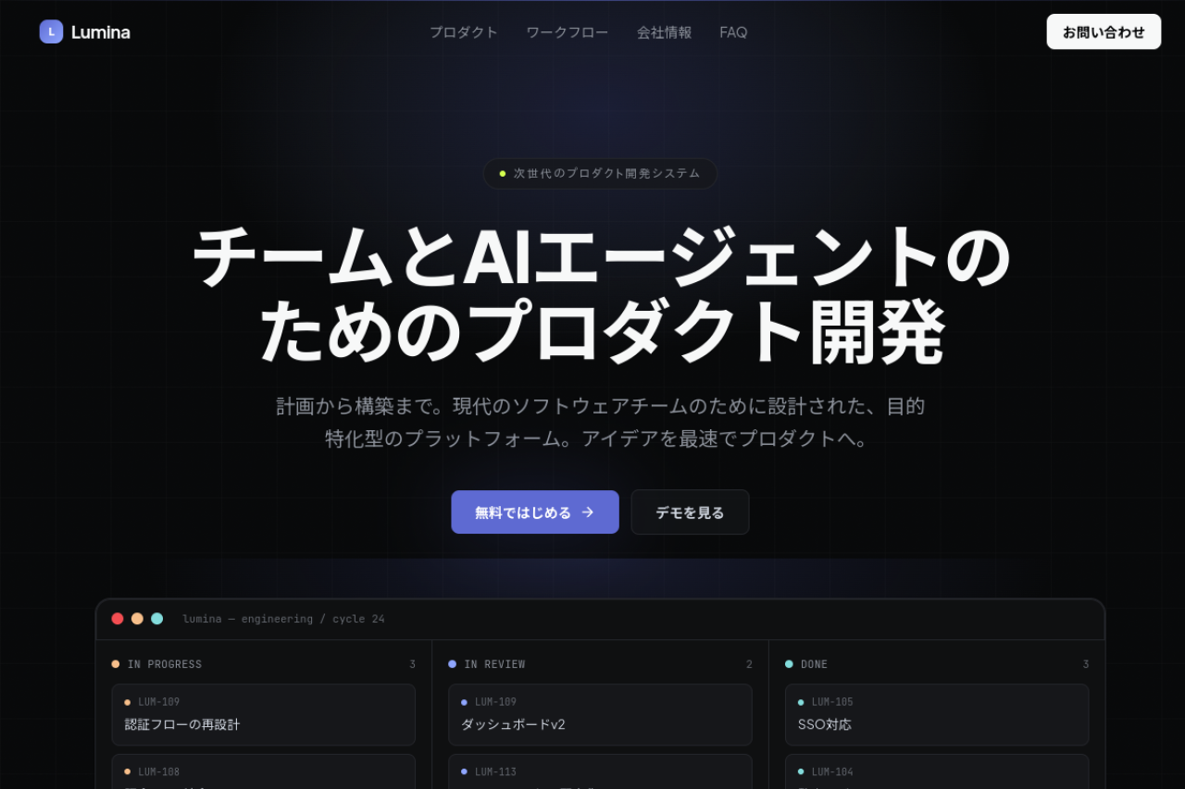1185x789 pixels.
Task: Click the LUM-108 issue ID
Action: (158, 771)
